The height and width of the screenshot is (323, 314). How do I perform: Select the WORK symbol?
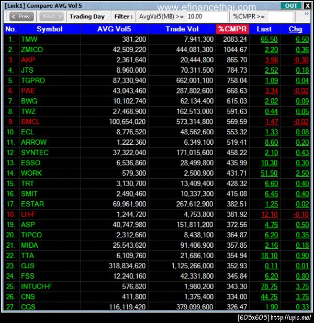point(31,173)
